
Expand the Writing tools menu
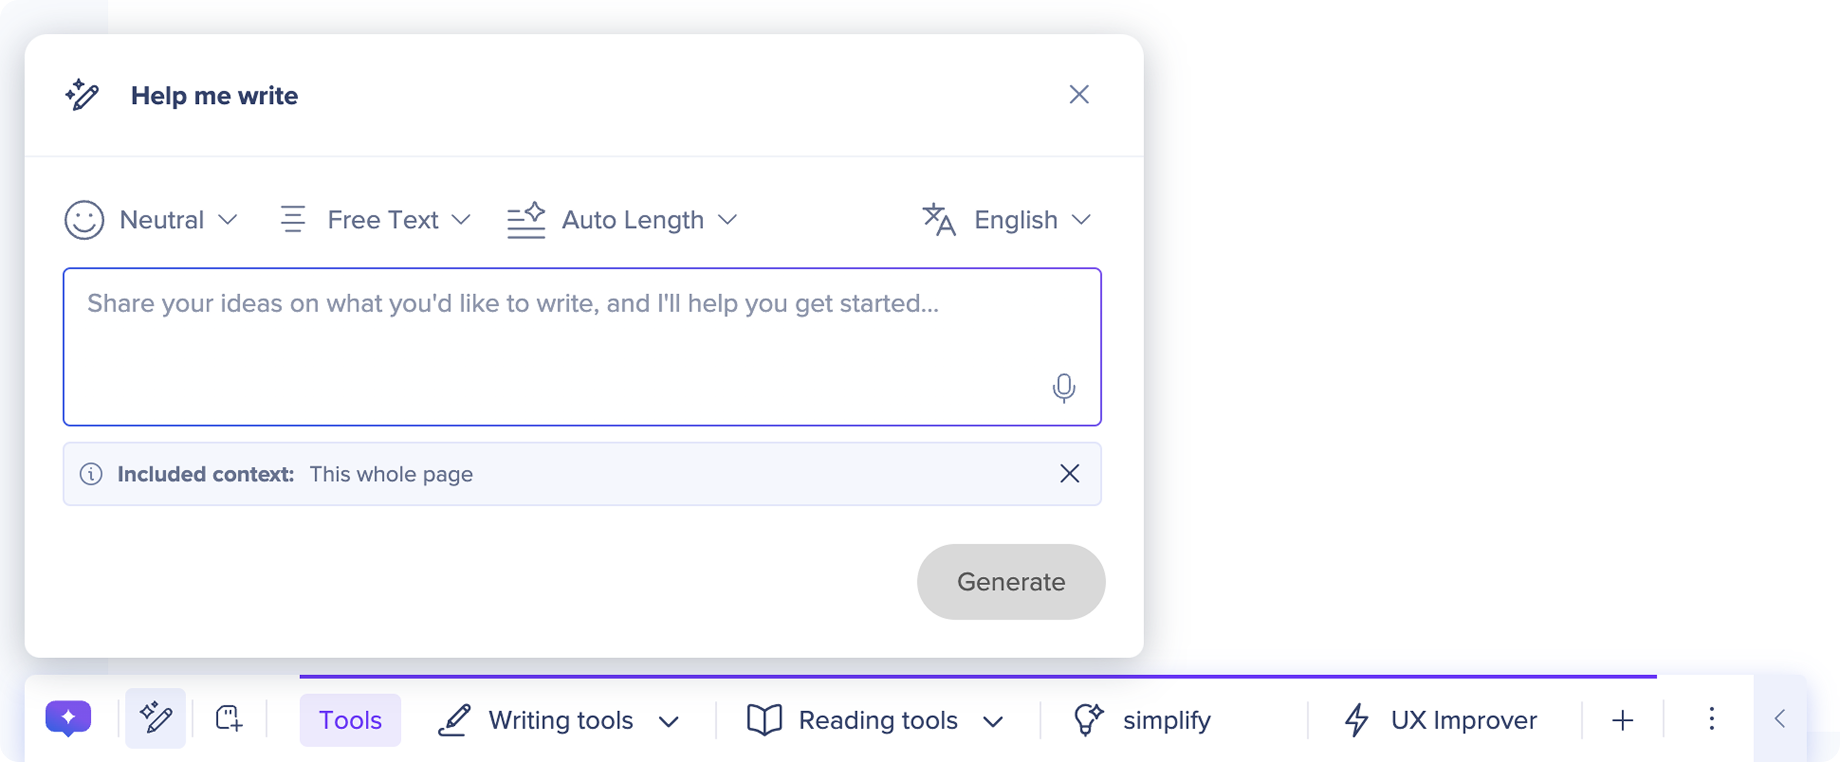[559, 721]
